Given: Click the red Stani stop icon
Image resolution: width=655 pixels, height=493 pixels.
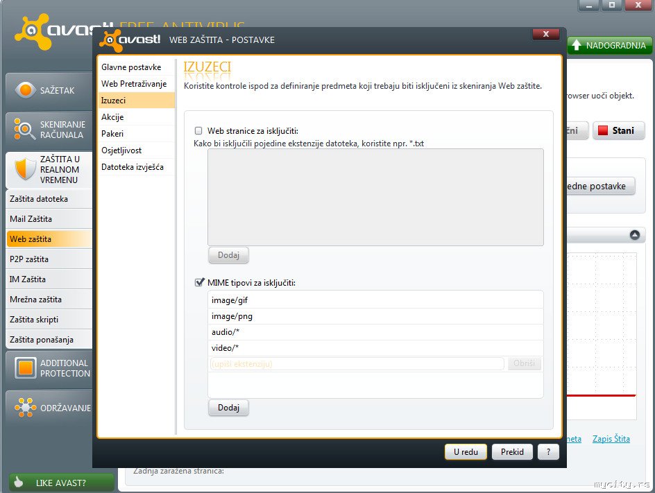Looking at the screenshot, I should click(602, 130).
